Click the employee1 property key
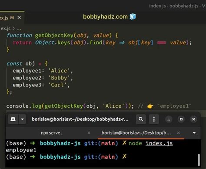 (27, 71)
